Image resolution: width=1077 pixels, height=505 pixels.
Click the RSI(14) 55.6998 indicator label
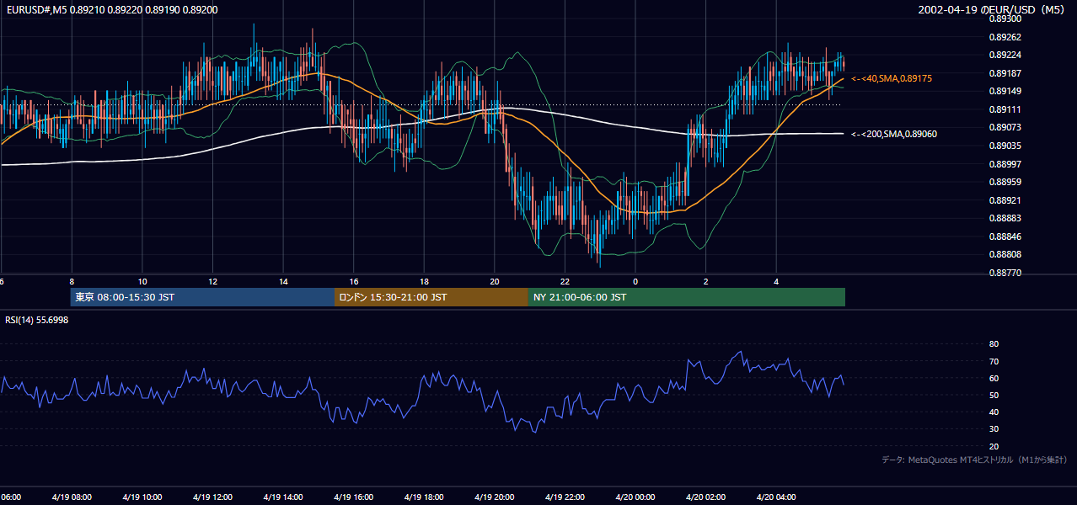point(37,320)
